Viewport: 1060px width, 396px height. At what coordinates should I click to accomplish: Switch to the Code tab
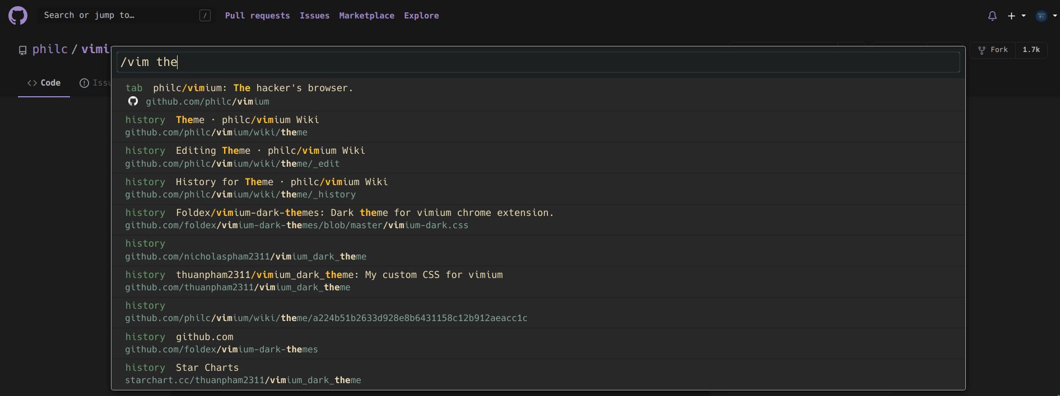44,83
